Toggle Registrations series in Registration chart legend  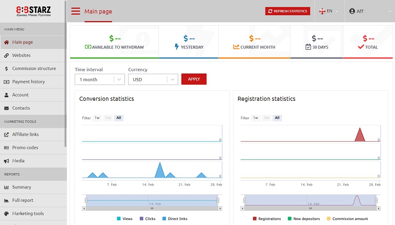267,219
